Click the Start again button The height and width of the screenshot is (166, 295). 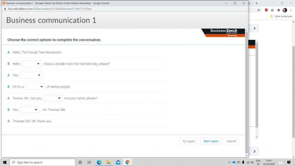[x=211, y=141]
